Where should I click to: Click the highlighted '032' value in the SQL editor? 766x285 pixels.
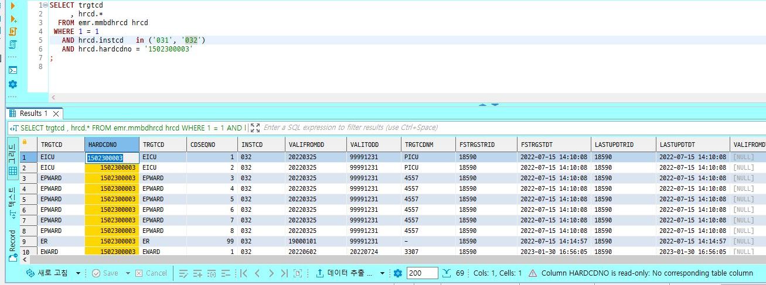(x=190, y=40)
